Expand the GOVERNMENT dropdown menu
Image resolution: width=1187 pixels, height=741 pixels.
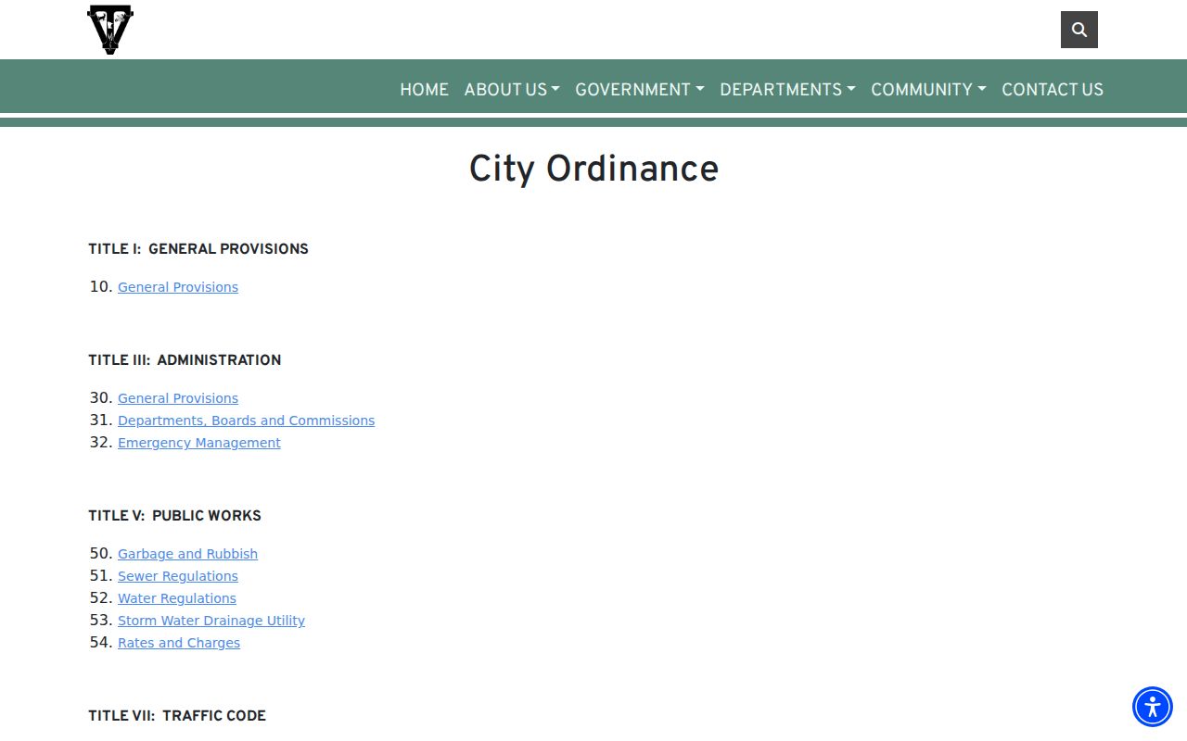[640, 90]
